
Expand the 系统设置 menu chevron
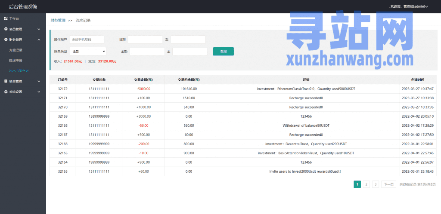(x=39, y=92)
